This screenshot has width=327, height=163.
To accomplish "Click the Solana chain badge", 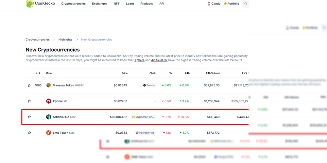I will pos(149,85).
